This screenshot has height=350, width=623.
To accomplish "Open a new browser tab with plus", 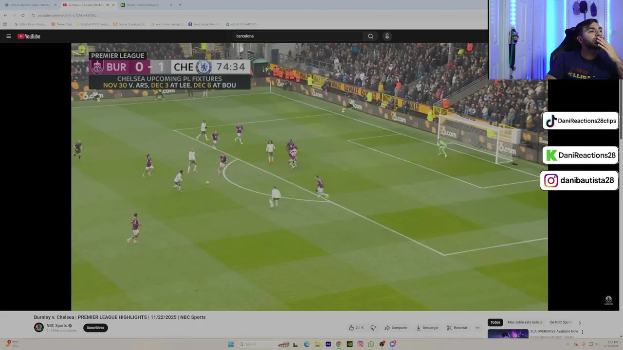I will 180,5.
